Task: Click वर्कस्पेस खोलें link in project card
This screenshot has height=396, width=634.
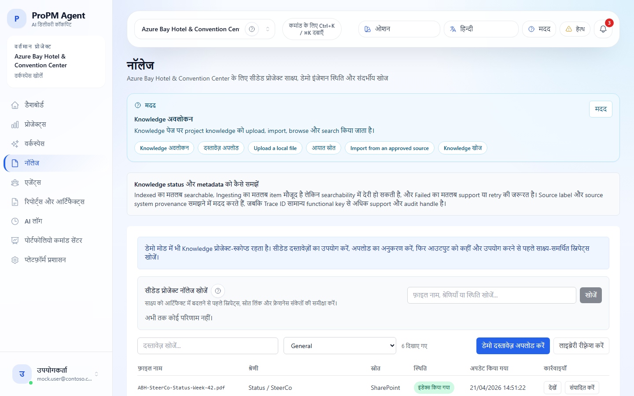Action: click(x=29, y=76)
